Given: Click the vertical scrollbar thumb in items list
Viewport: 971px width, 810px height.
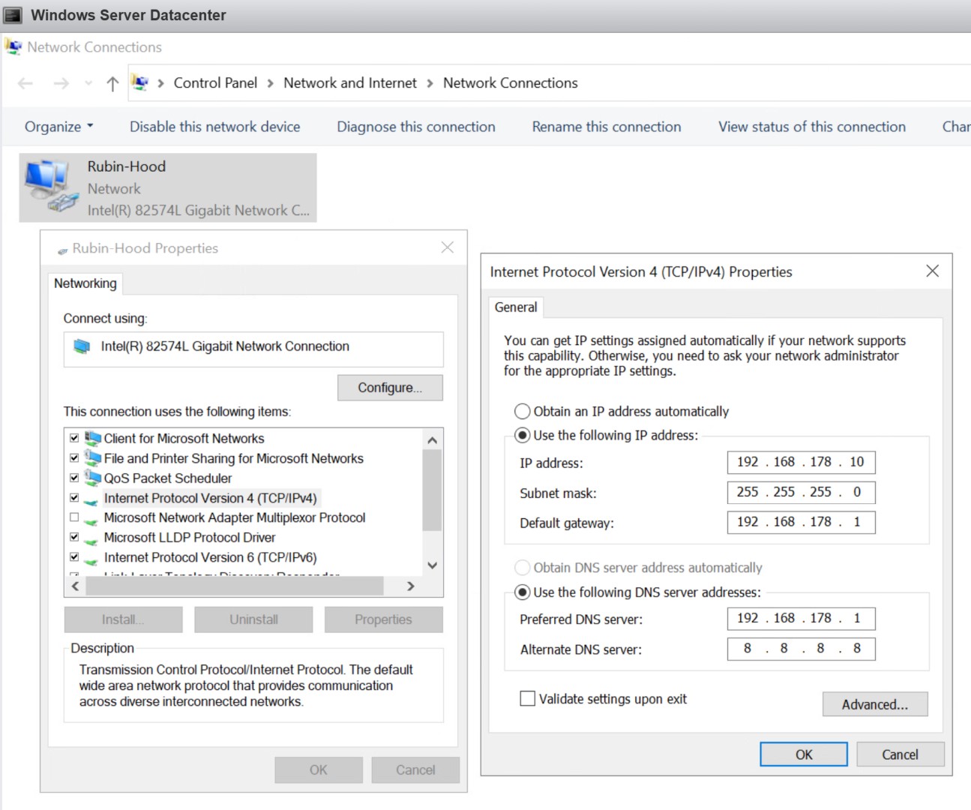Looking at the screenshot, I should (x=432, y=490).
